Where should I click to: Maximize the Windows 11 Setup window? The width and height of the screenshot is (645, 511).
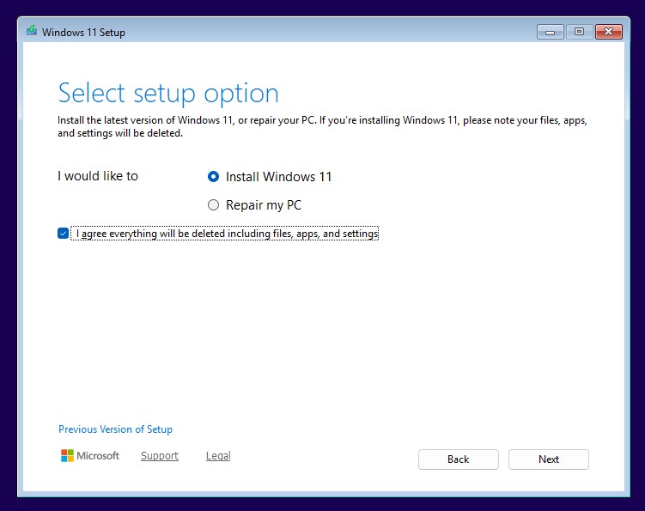tap(579, 32)
